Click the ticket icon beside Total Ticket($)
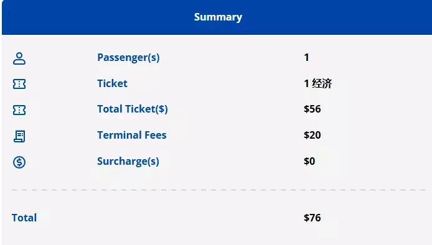Image resolution: width=432 pixels, height=245 pixels. [x=19, y=110]
